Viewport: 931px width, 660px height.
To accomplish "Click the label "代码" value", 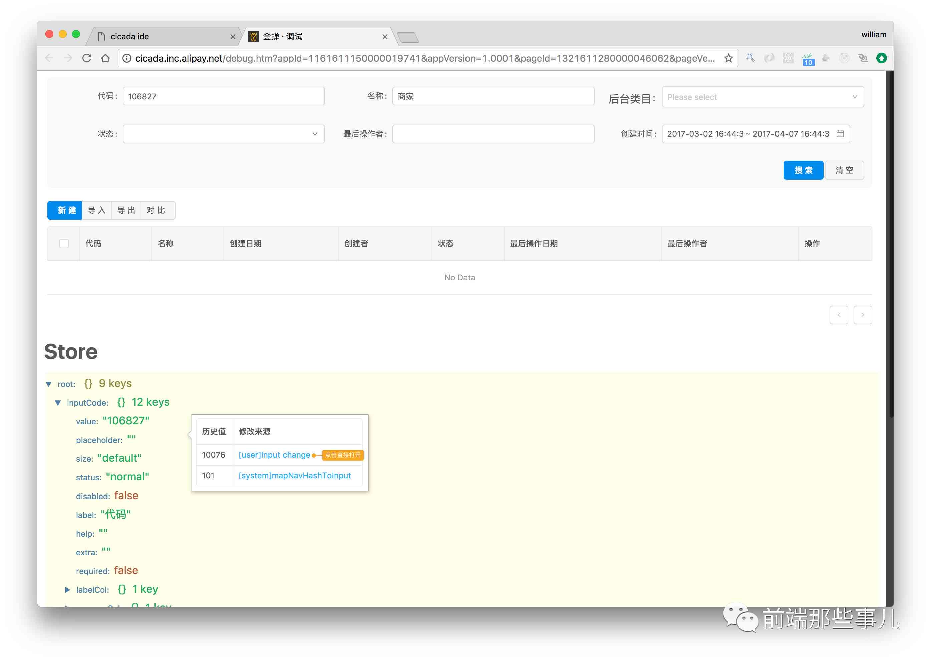I will coord(116,514).
